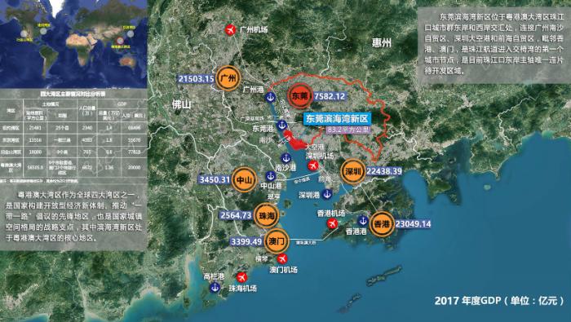Click the orange 中山 city circle
571x322 pixels.
[x=244, y=179]
